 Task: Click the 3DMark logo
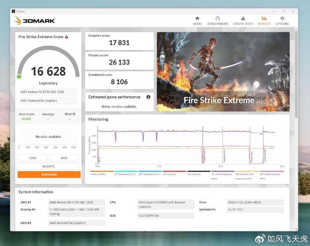click(35, 20)
